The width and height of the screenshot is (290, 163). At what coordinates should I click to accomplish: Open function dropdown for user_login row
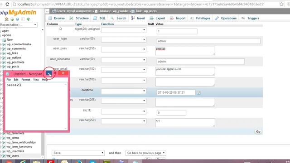[x=124, y=39]
